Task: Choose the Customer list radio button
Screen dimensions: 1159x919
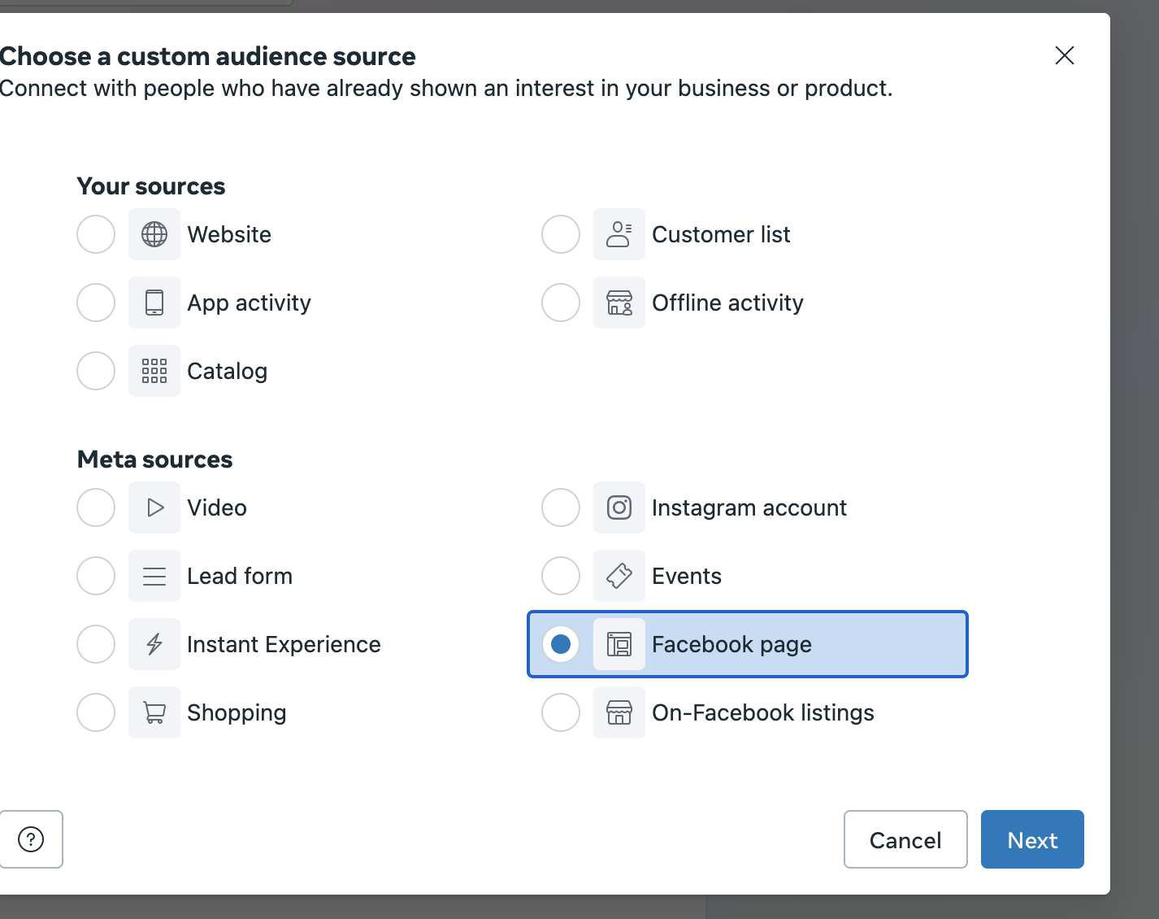Action: point(561,234)
